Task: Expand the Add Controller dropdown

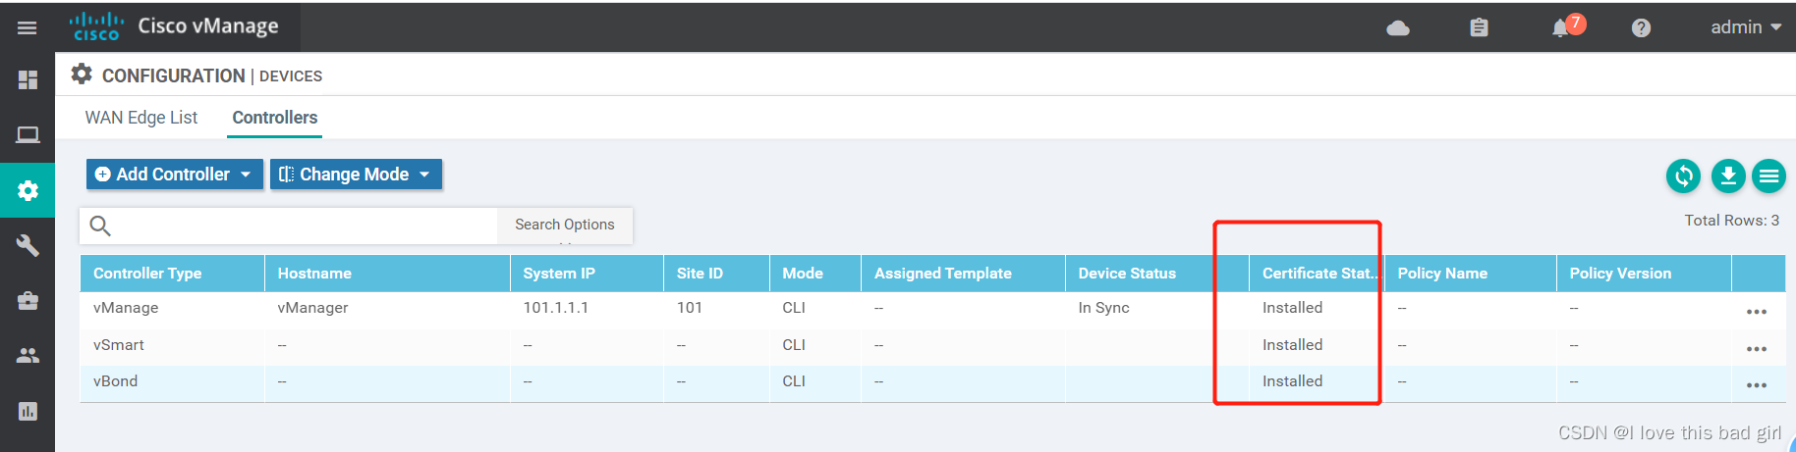Action: [x=175, y=175]
